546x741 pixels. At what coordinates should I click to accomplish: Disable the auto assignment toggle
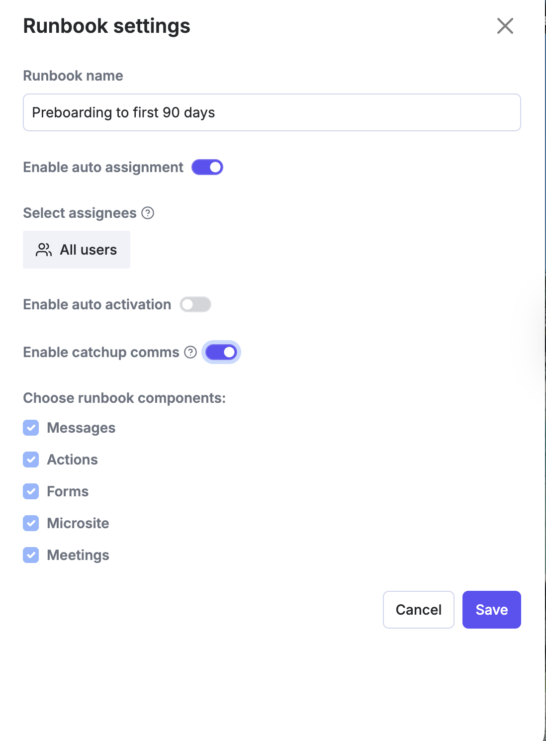point(207,167)
